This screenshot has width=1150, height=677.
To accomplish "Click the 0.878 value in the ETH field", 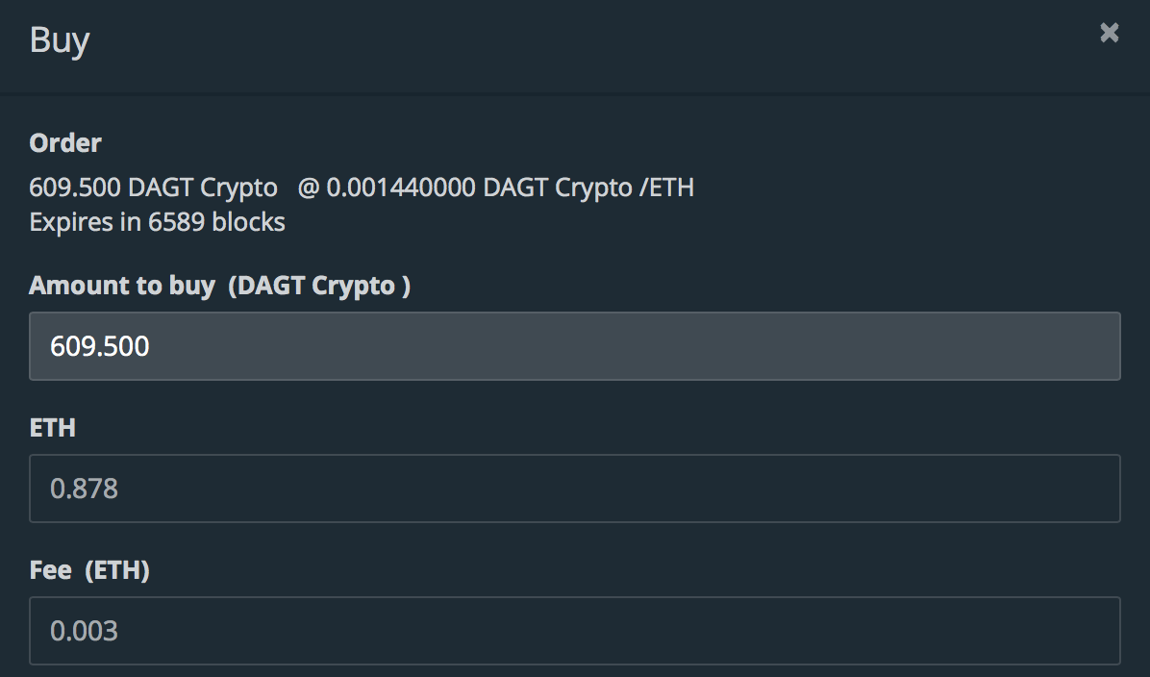I will (84, 489).
